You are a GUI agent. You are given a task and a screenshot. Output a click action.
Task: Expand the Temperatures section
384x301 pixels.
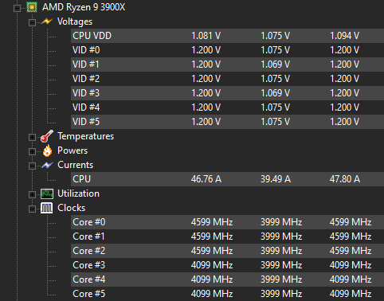pyautogui.click(x=32, y=137)
